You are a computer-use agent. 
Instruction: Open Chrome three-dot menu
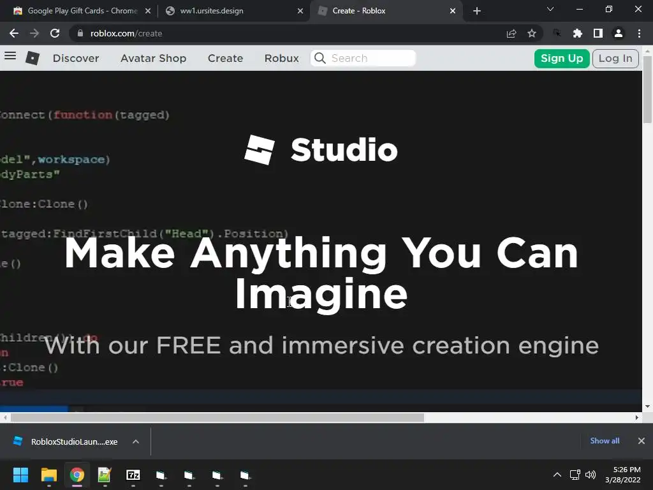[639, 33]
